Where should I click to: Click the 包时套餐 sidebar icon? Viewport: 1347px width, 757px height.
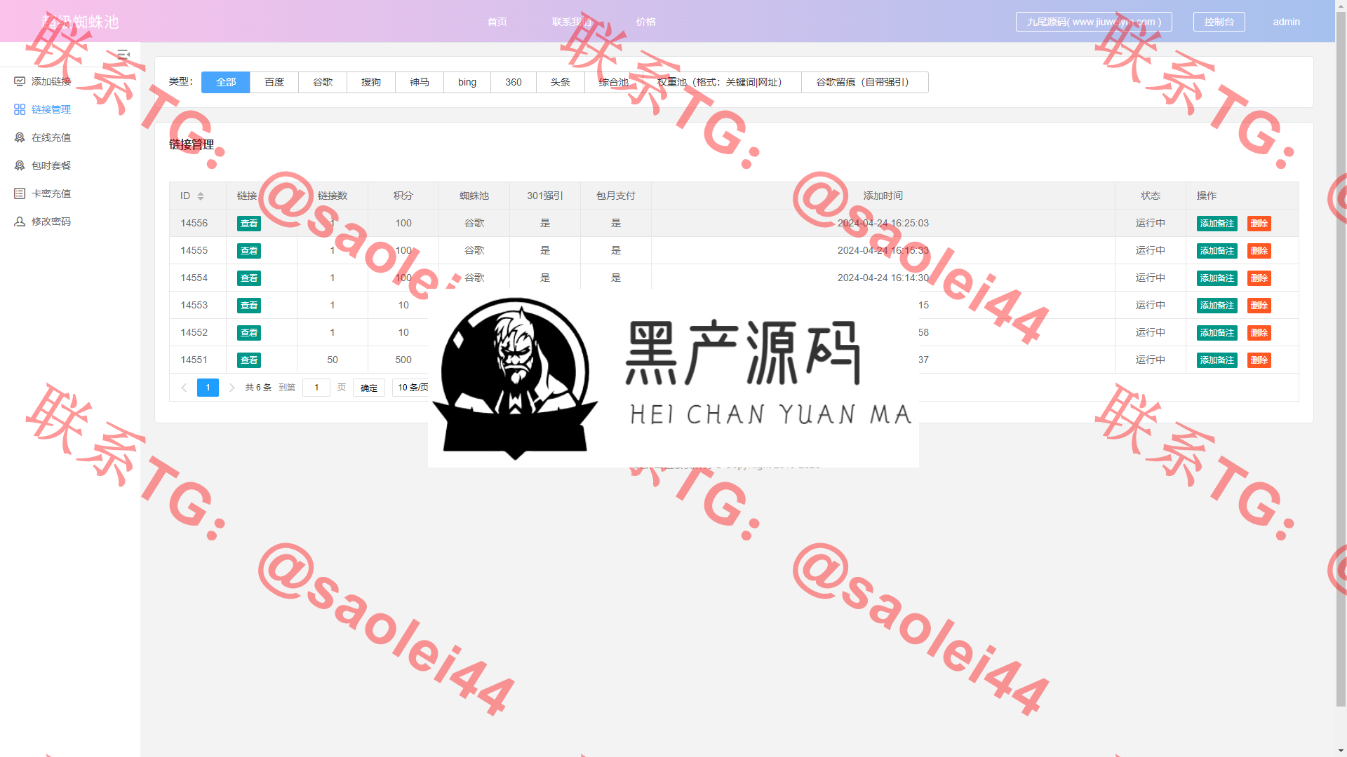[20, 165]
